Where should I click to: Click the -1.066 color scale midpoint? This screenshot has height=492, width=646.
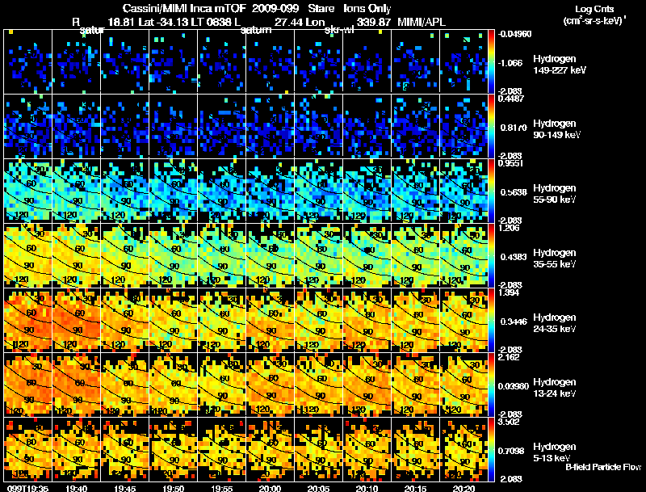tap(511, 63)
